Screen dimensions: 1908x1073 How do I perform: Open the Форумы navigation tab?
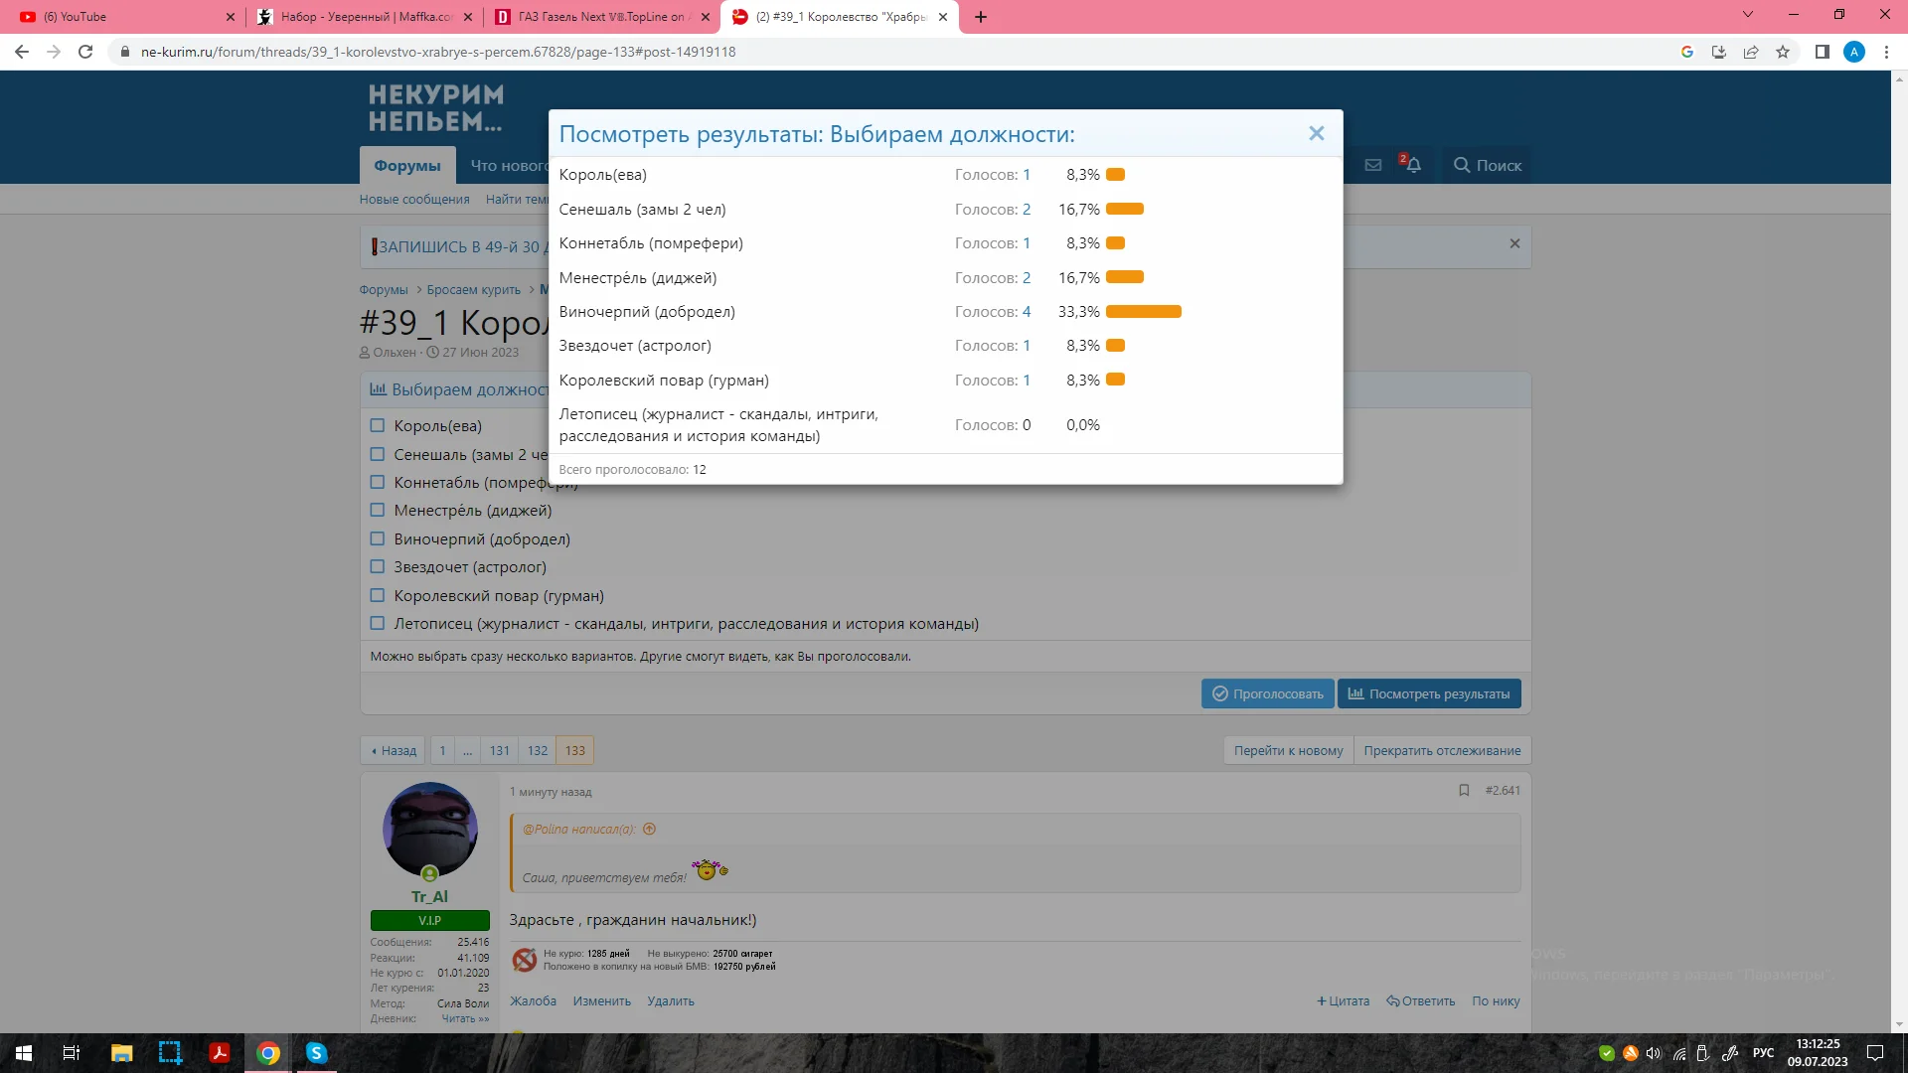(407, 166)
